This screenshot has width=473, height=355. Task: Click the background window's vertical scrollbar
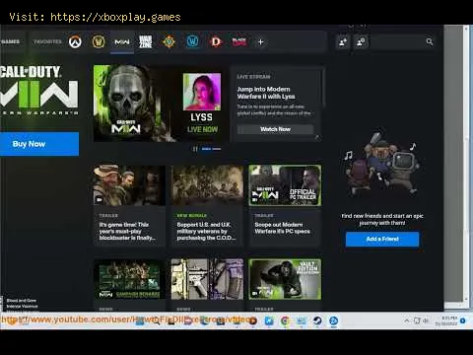point(466,165)
